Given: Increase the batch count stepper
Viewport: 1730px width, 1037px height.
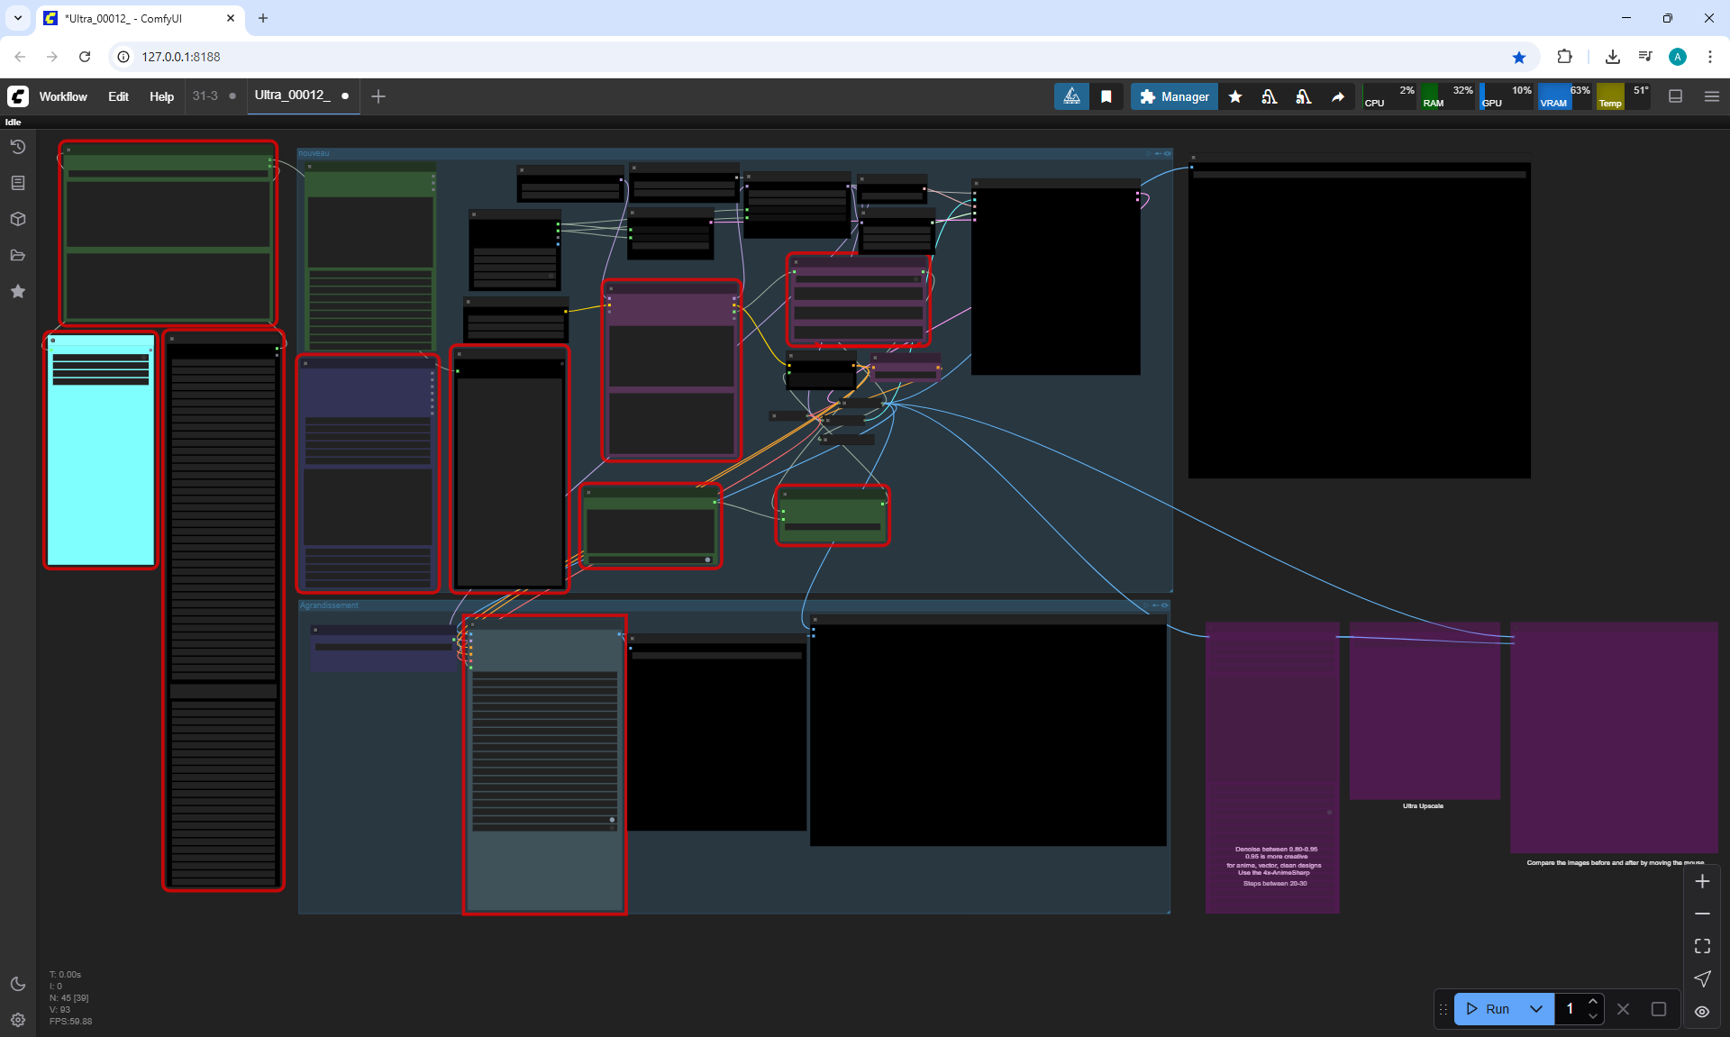Looking at the screenshot, I should pos(1593,1002).
